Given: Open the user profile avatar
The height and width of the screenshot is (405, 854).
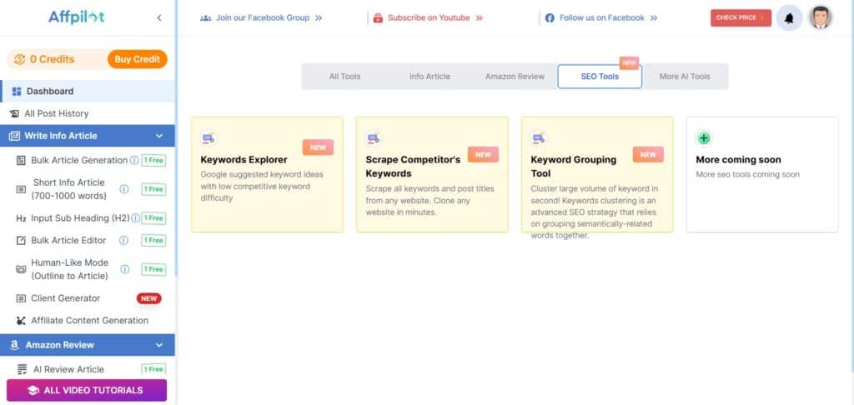Looking at the screenshot, I should 821,18.
